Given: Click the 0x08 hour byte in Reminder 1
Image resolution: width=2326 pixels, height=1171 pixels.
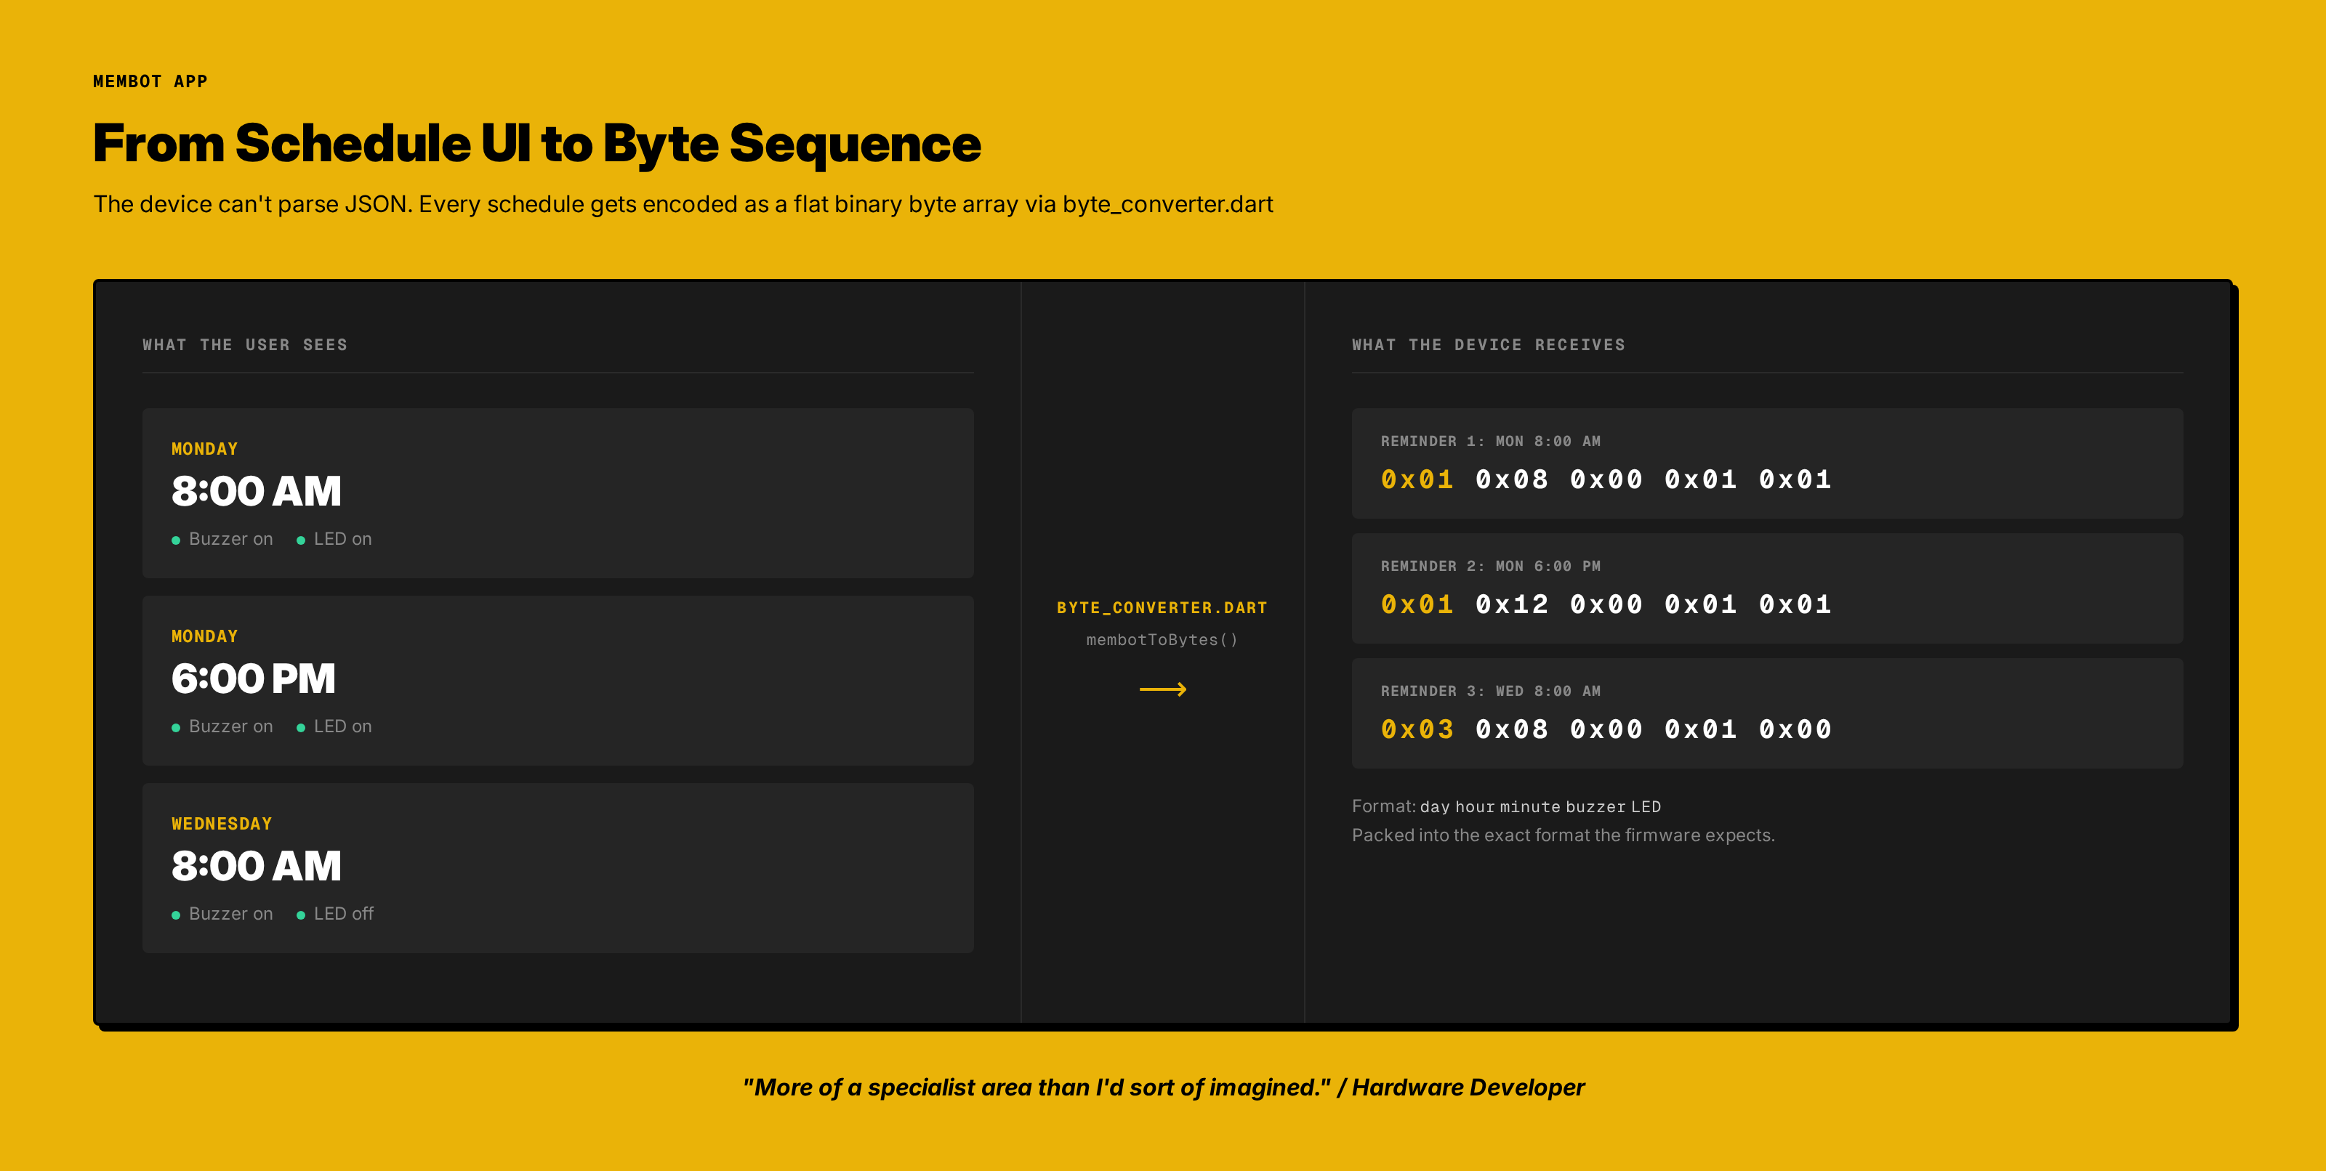Looking at the screenshot, I should coord(1512,479).
